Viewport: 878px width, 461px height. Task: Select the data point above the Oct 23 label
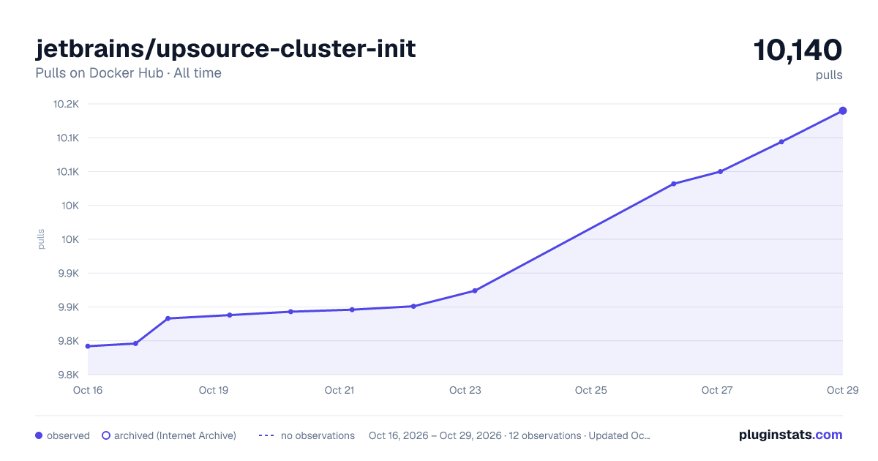pos(475,291)
